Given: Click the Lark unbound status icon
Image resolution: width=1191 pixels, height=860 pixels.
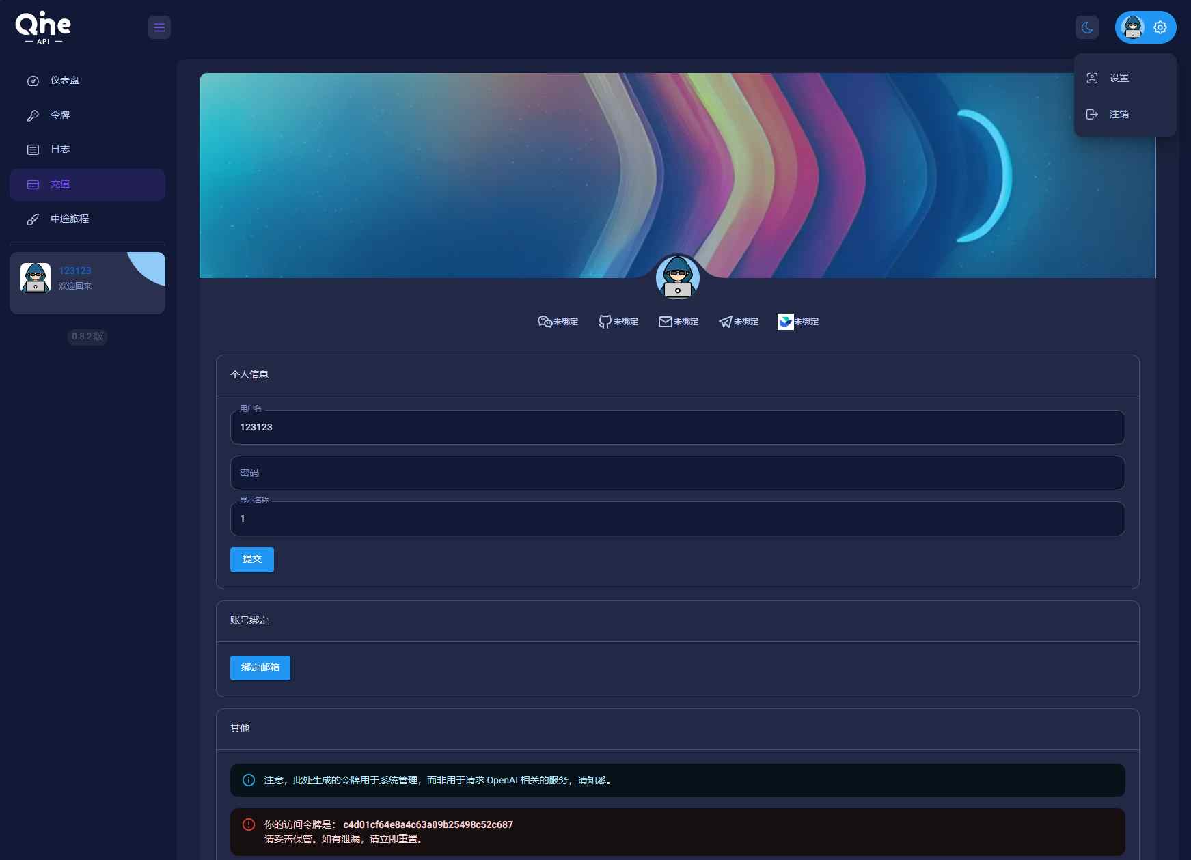Looking at the screenshot, I should click(785, 322).
